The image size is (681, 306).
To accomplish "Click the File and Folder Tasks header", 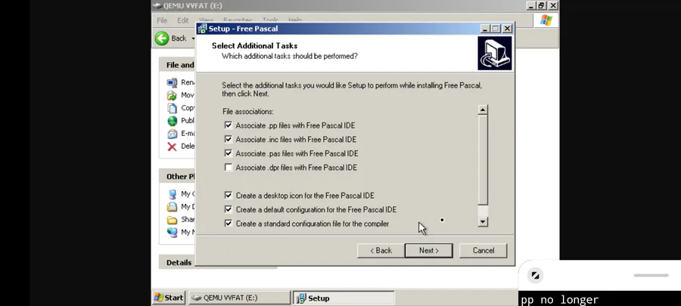I will (179, 64).
